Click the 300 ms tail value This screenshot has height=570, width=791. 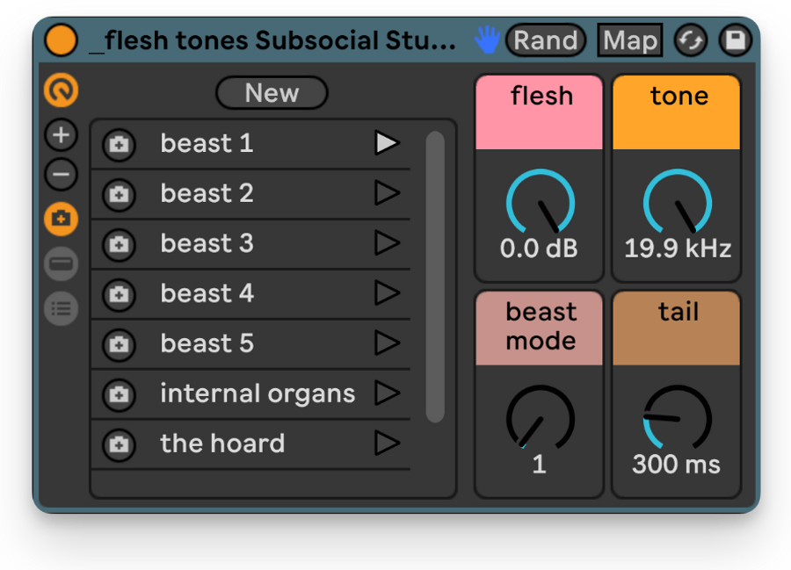click(677, 464)
